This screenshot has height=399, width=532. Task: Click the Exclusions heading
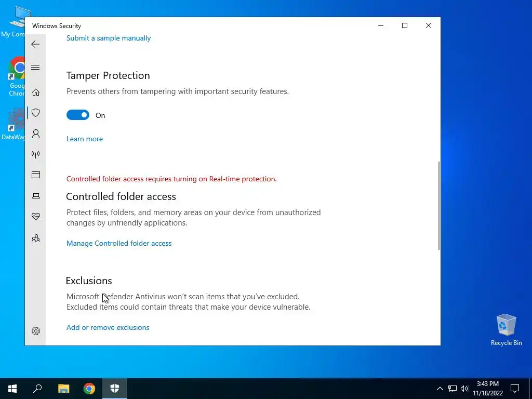[x=88, y=281]
